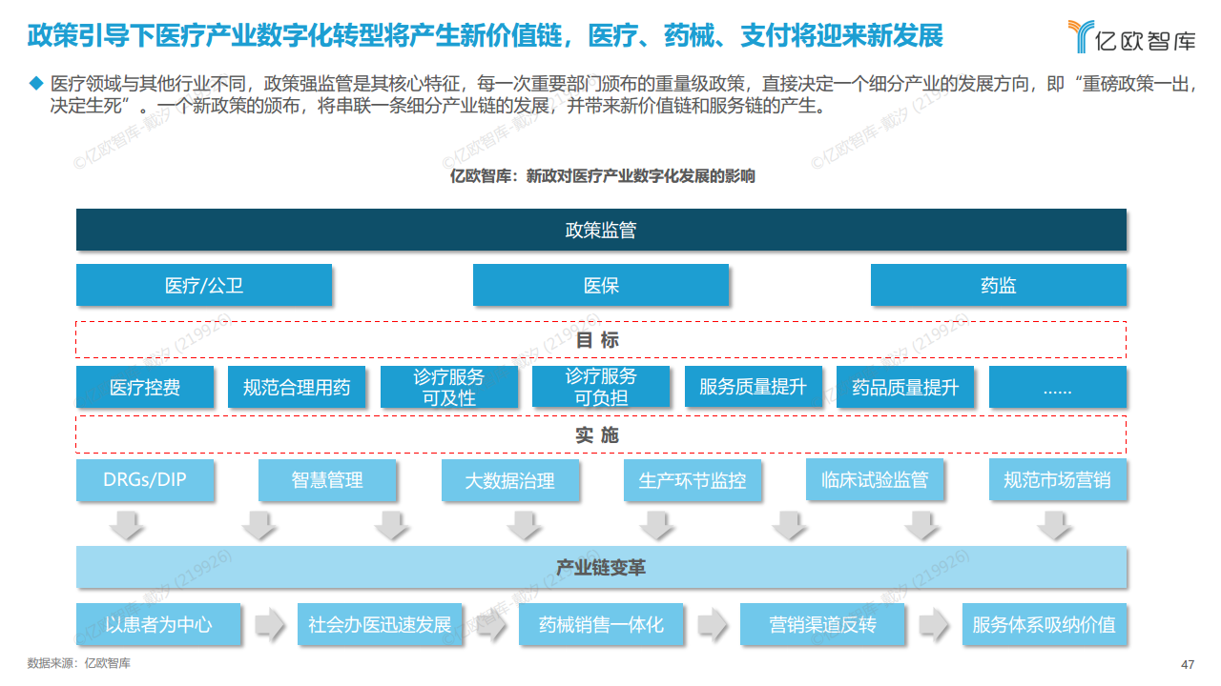Click the ellipsis …… box
Viewport: 1221px width, 686px height.
1058,387
